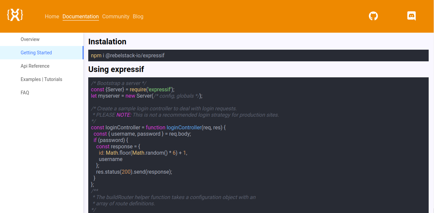Open the Api Reference section
This screenshot has height=213, width=434.
click(x=35, y=66)
